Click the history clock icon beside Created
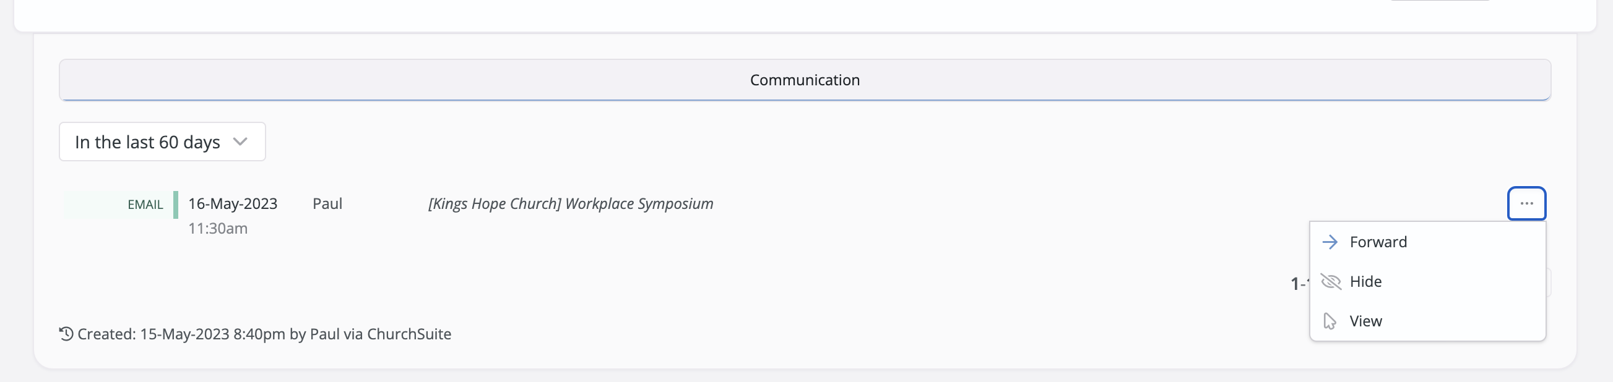 66,334
